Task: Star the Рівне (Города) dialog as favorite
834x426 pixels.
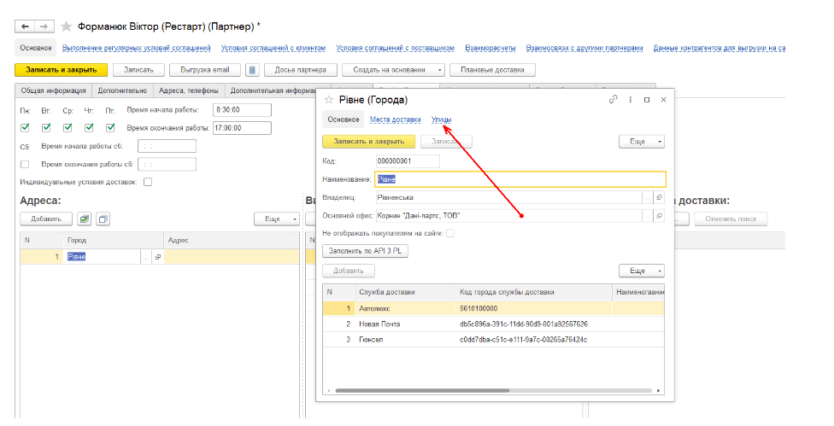Action: coord(329,100)
